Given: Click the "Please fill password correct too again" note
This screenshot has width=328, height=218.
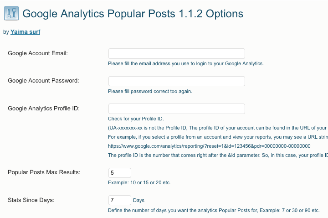Looking at the screenshot, I should [x=150, y=92].
